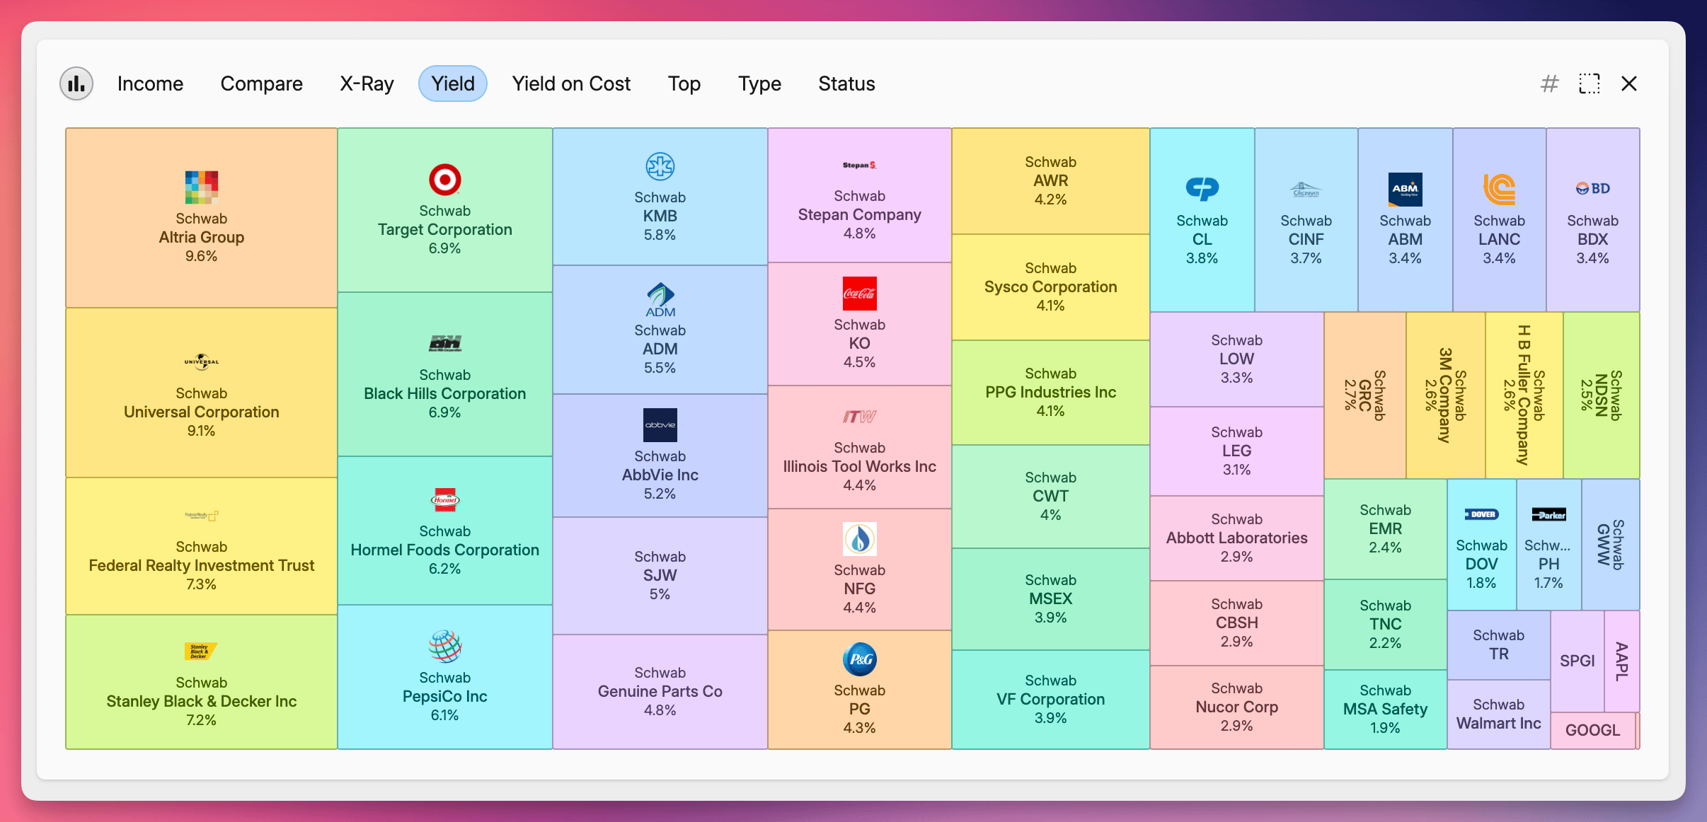
Task: Switch to Yield on Cost tab
Action: [571, 84]
